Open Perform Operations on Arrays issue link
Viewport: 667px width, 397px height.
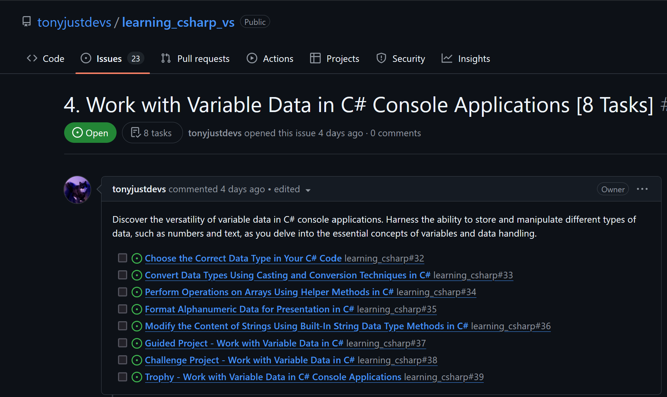tap(269, 292)
